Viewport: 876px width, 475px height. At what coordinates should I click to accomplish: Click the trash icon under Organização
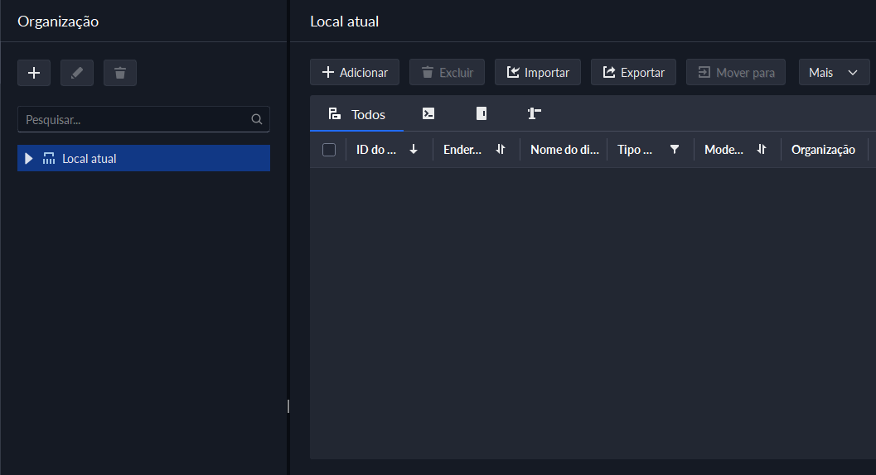[x=120, y=73]
